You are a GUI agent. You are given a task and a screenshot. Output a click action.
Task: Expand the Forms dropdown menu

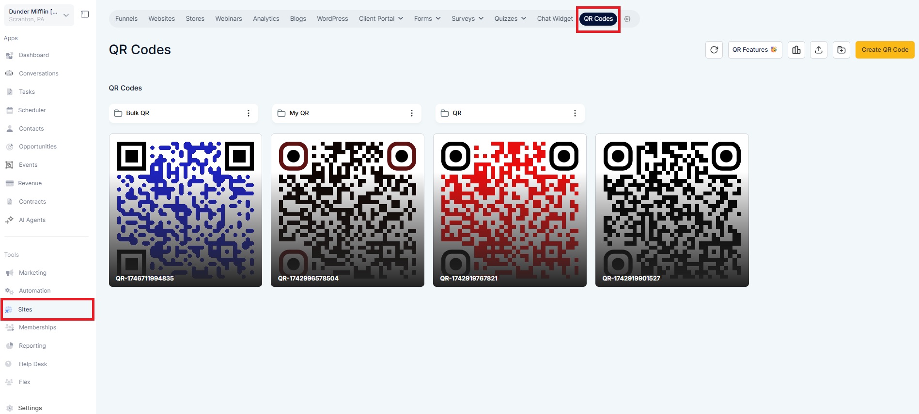pos(427,19)
